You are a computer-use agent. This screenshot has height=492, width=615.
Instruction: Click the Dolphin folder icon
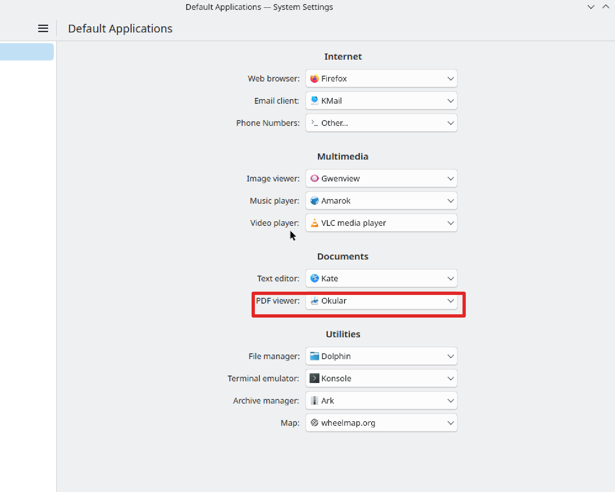314,356
